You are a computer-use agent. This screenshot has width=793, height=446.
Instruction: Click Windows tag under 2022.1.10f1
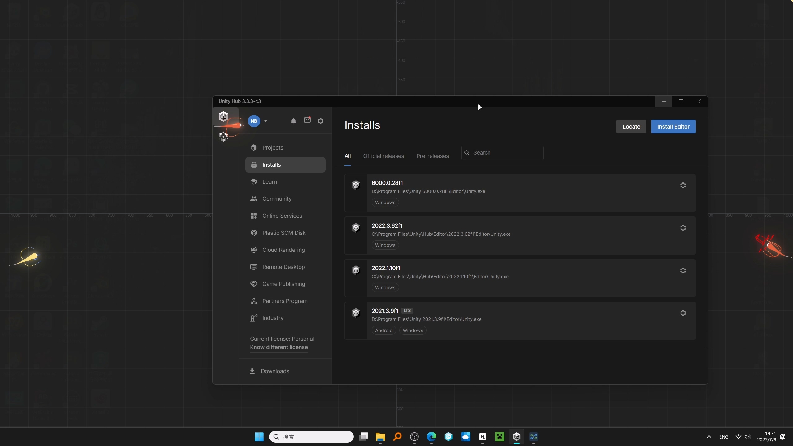[x=385, y=288]
